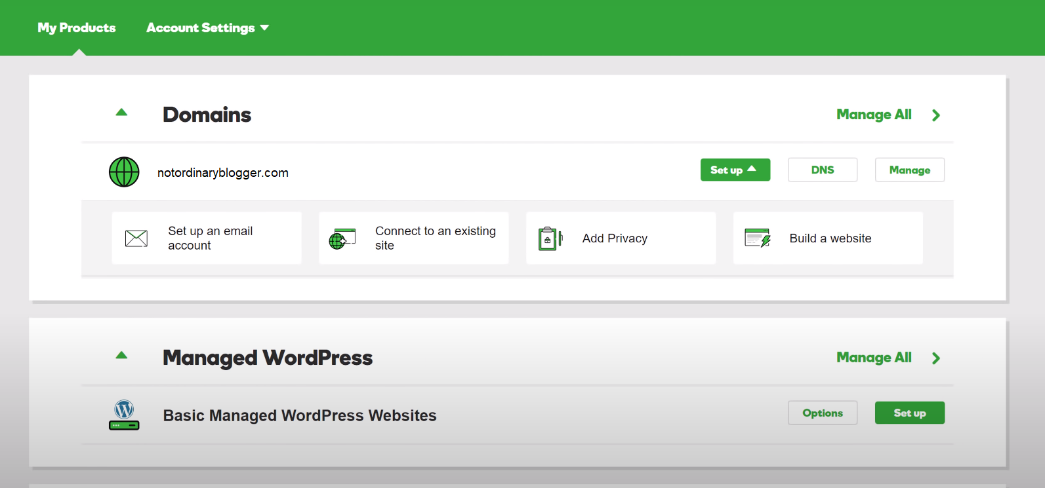Open the Account Settings dropdown
Viewport: 1045px width, 488px height.
[x=207, y=28]
